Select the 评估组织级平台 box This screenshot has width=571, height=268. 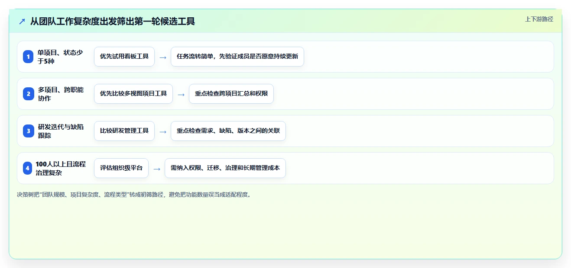(x=121, y=168)
